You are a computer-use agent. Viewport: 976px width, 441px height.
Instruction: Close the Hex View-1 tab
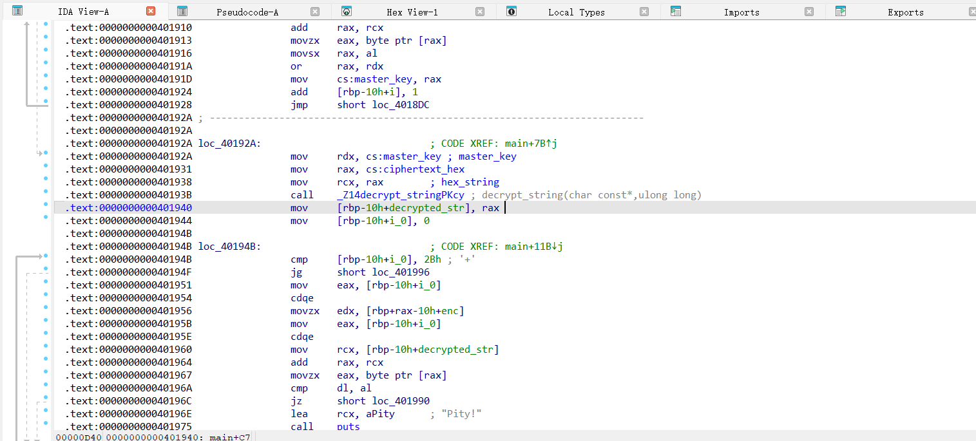click(x=480, y=12)
